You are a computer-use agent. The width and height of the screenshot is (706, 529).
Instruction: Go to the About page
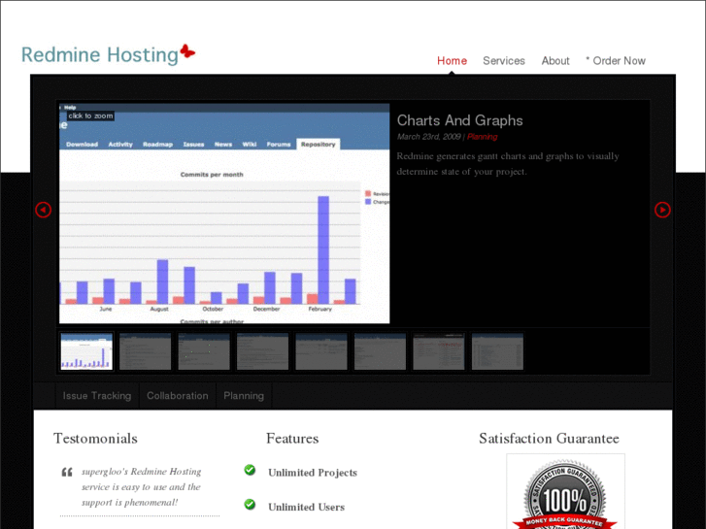click(x=555, y=61)
